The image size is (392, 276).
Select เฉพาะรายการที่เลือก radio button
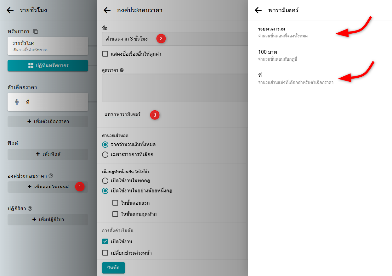click(105, 155)
